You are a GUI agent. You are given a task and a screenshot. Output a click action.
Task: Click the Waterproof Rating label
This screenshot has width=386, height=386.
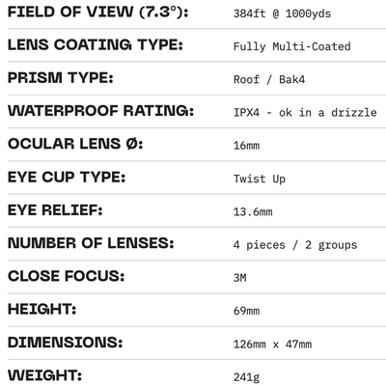click(x=101, y=111)
